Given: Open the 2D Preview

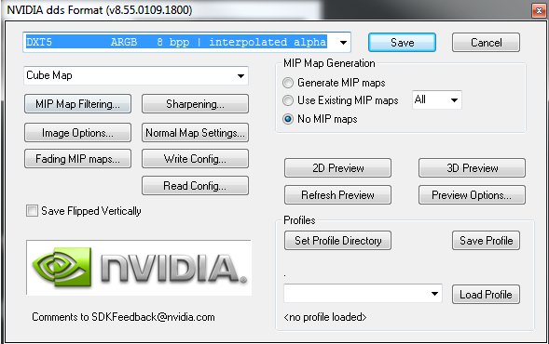Looking at the screenshot, I should pos(337,168).
